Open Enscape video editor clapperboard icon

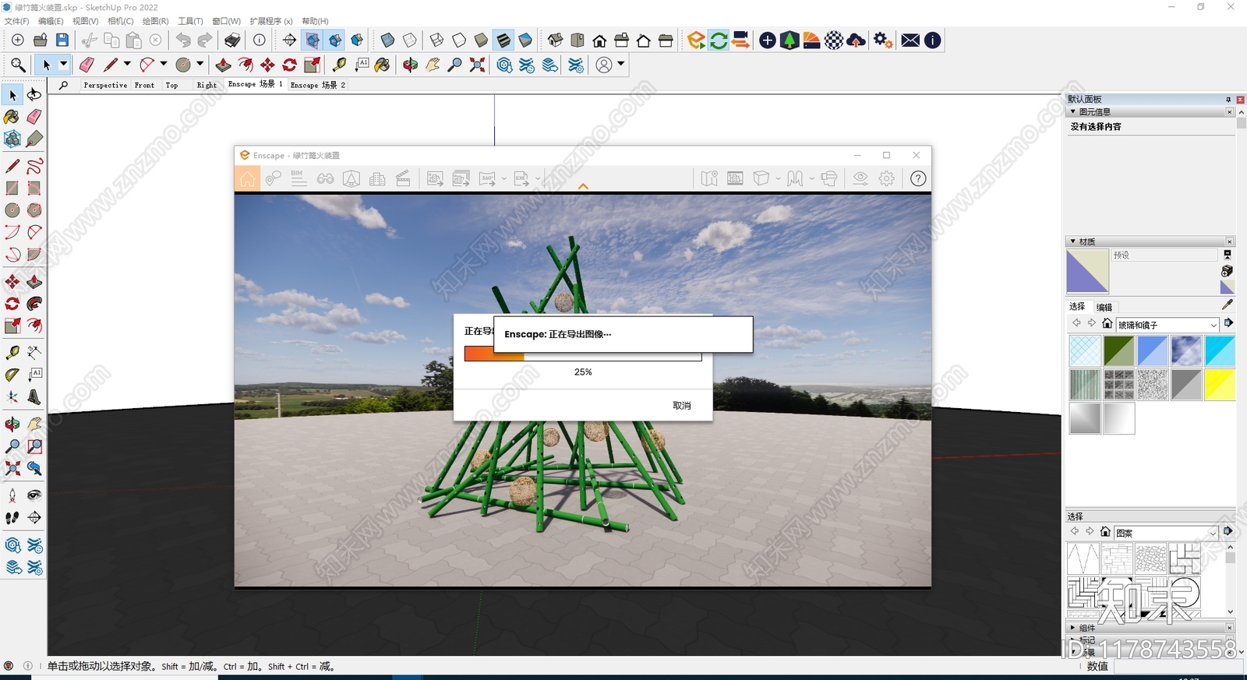point(403,178)
